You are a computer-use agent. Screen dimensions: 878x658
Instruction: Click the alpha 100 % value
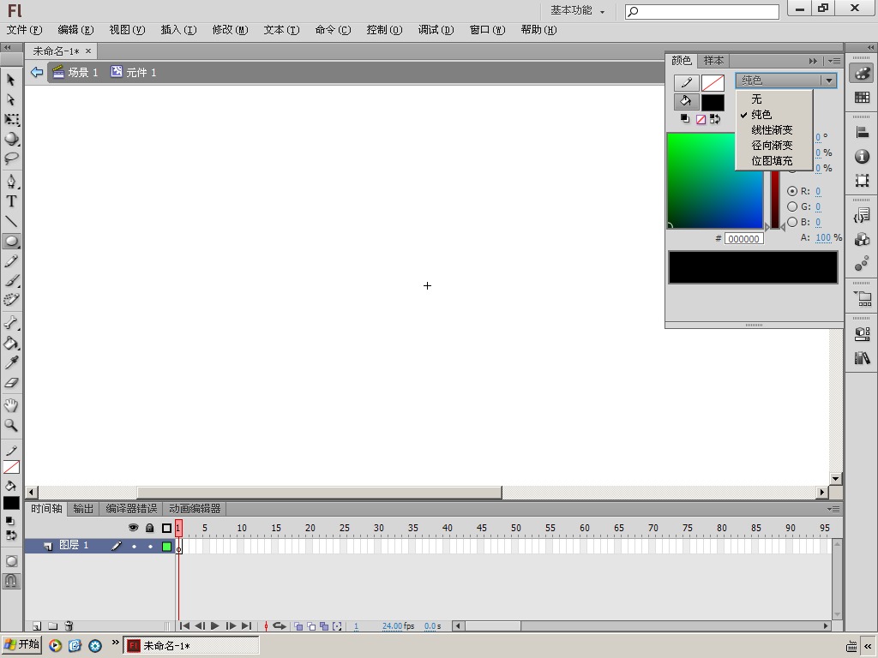point(823,238)
